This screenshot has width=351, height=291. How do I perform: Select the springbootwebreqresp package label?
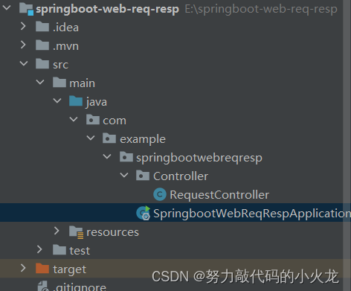(199, 159)
